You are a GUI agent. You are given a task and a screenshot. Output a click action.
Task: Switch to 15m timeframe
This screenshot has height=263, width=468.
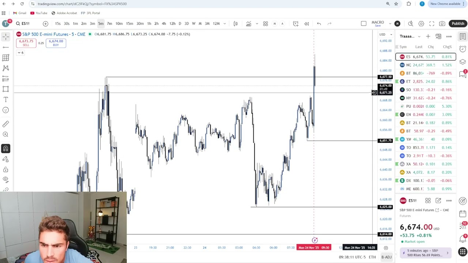pyautogui.click(x=129, y=23)
